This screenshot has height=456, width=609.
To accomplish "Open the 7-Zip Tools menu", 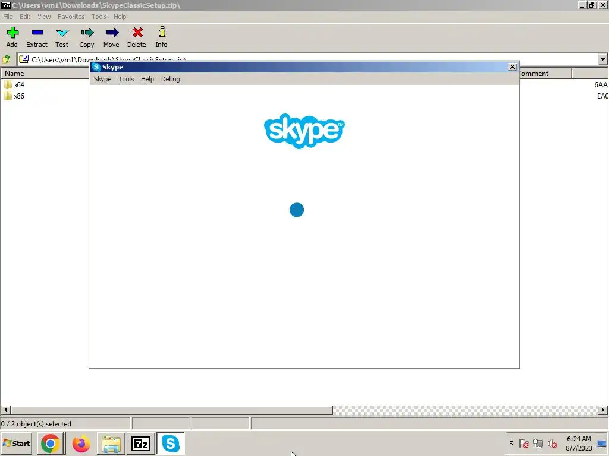I will point(99,17).
